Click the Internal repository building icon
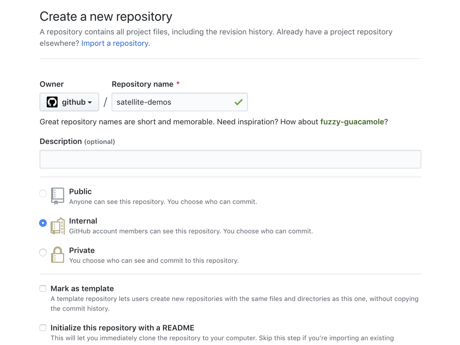Viewport: 460px width, 345px height. [57, 226]
